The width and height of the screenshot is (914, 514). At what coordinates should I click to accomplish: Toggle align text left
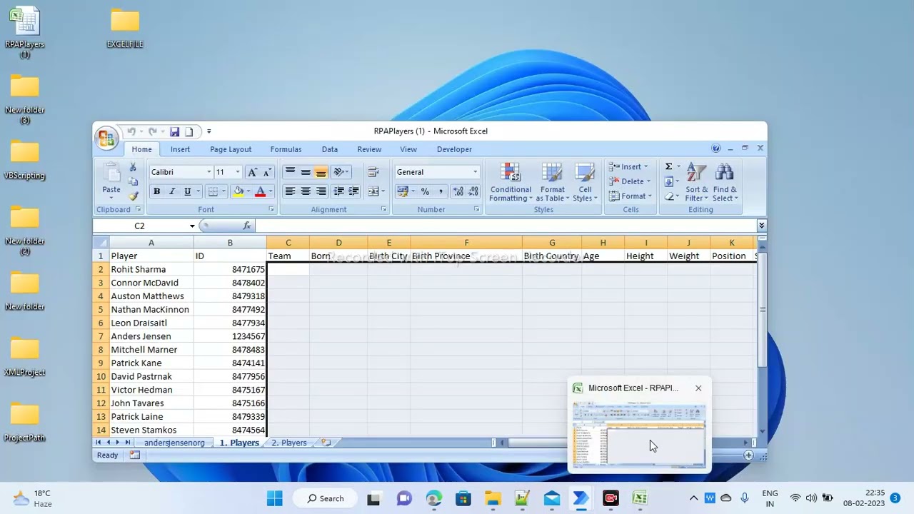click(x=290, y=191)
